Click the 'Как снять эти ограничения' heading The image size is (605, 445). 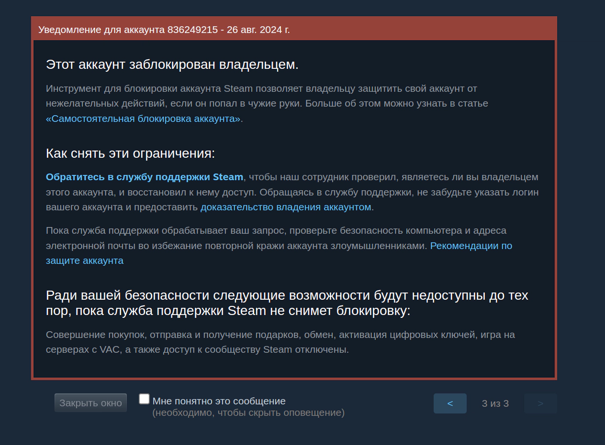[130, 153]
